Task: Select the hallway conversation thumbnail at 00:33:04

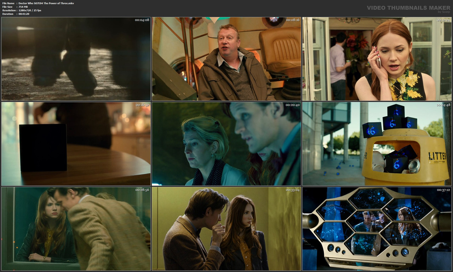Action: (x=226, y=229)
